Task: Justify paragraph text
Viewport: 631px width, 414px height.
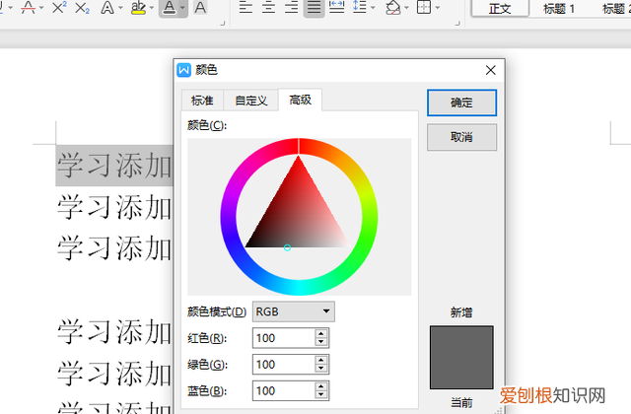Action: click(314, 7)
